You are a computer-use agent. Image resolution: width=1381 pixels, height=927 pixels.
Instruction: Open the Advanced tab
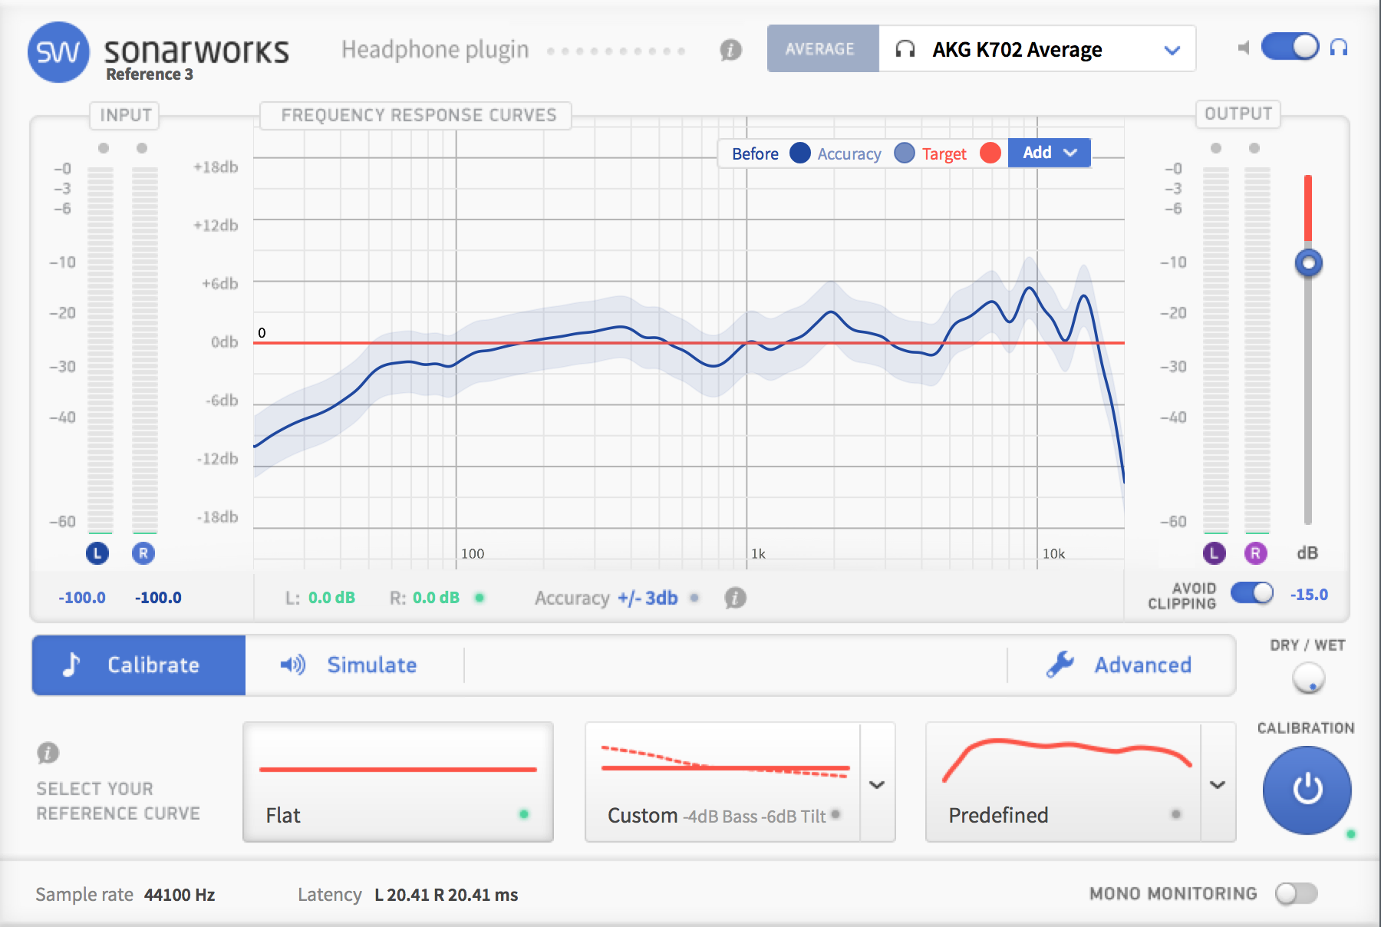tap(1120, 665)
